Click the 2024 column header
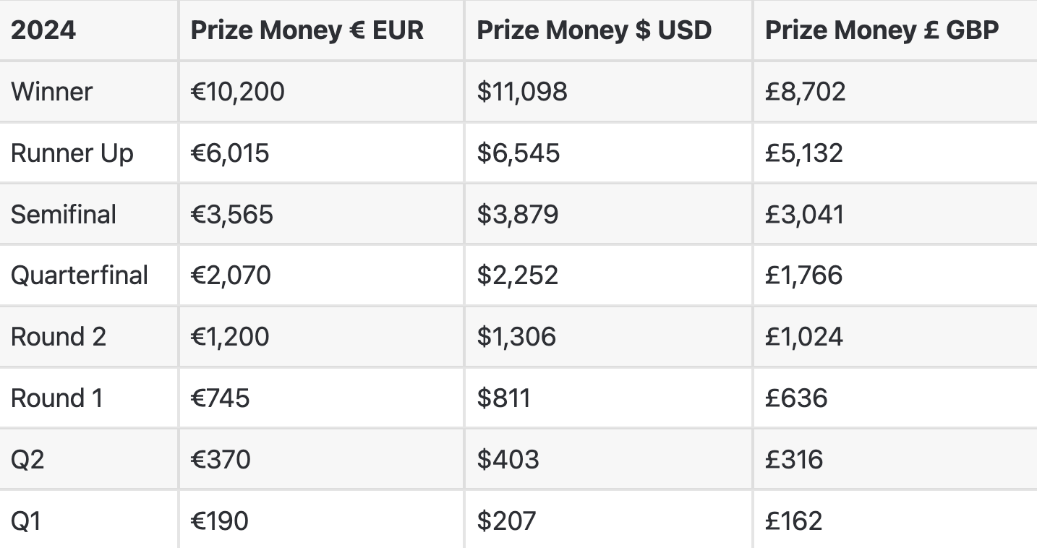The image size is (1037, 548). coord(44,30)
